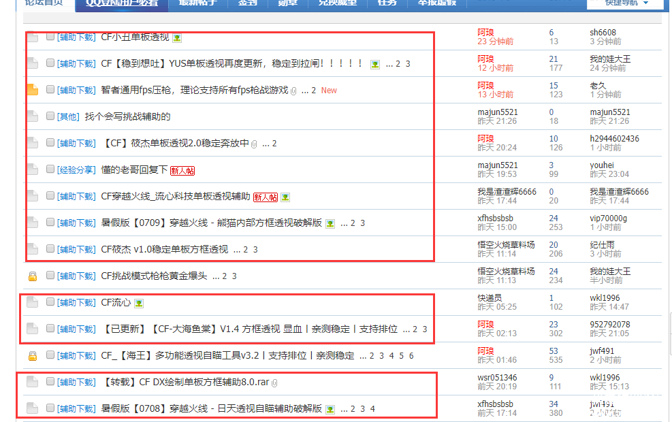Go to page 3 of YUS单板透视 thread
672x422 pixels.
(408, 64)
